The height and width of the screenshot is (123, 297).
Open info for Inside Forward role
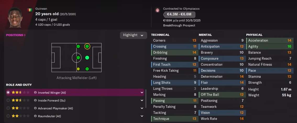tap(35, 100)
